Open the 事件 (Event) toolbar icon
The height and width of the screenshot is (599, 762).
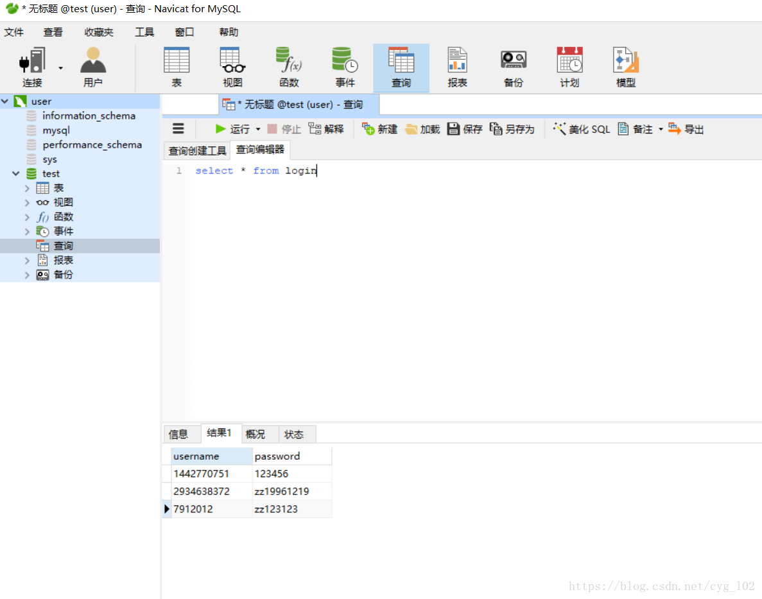tap(345, 67)
